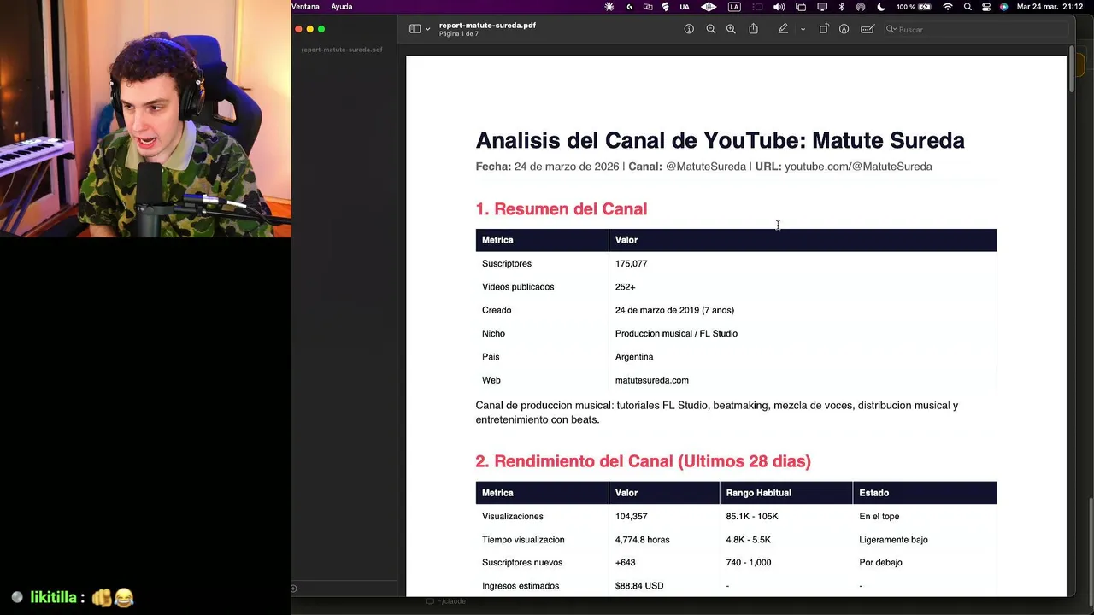Rotate the page with rotate icon
The width and height of the screenshot is (1094, 615).
click(x=824, y=29)
